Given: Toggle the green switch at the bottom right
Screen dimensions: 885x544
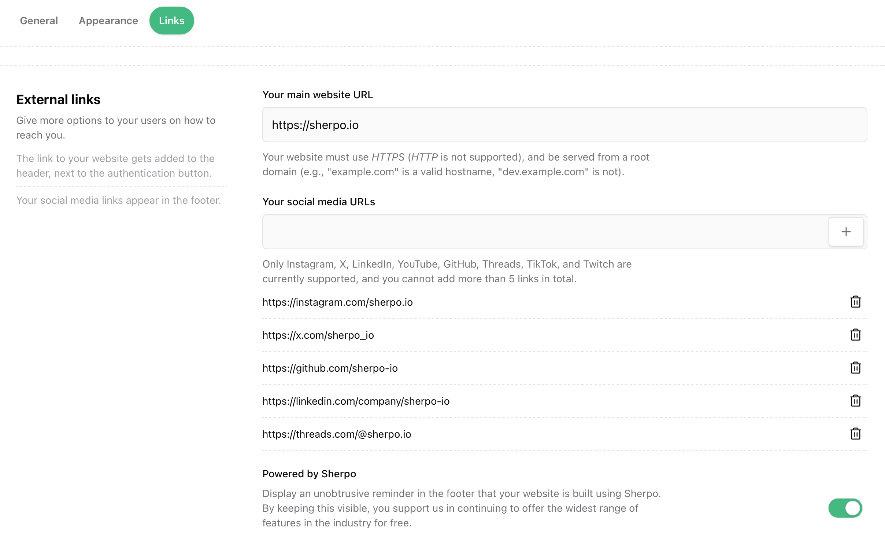Looking at the screenshot, I should tap(845, 508).
